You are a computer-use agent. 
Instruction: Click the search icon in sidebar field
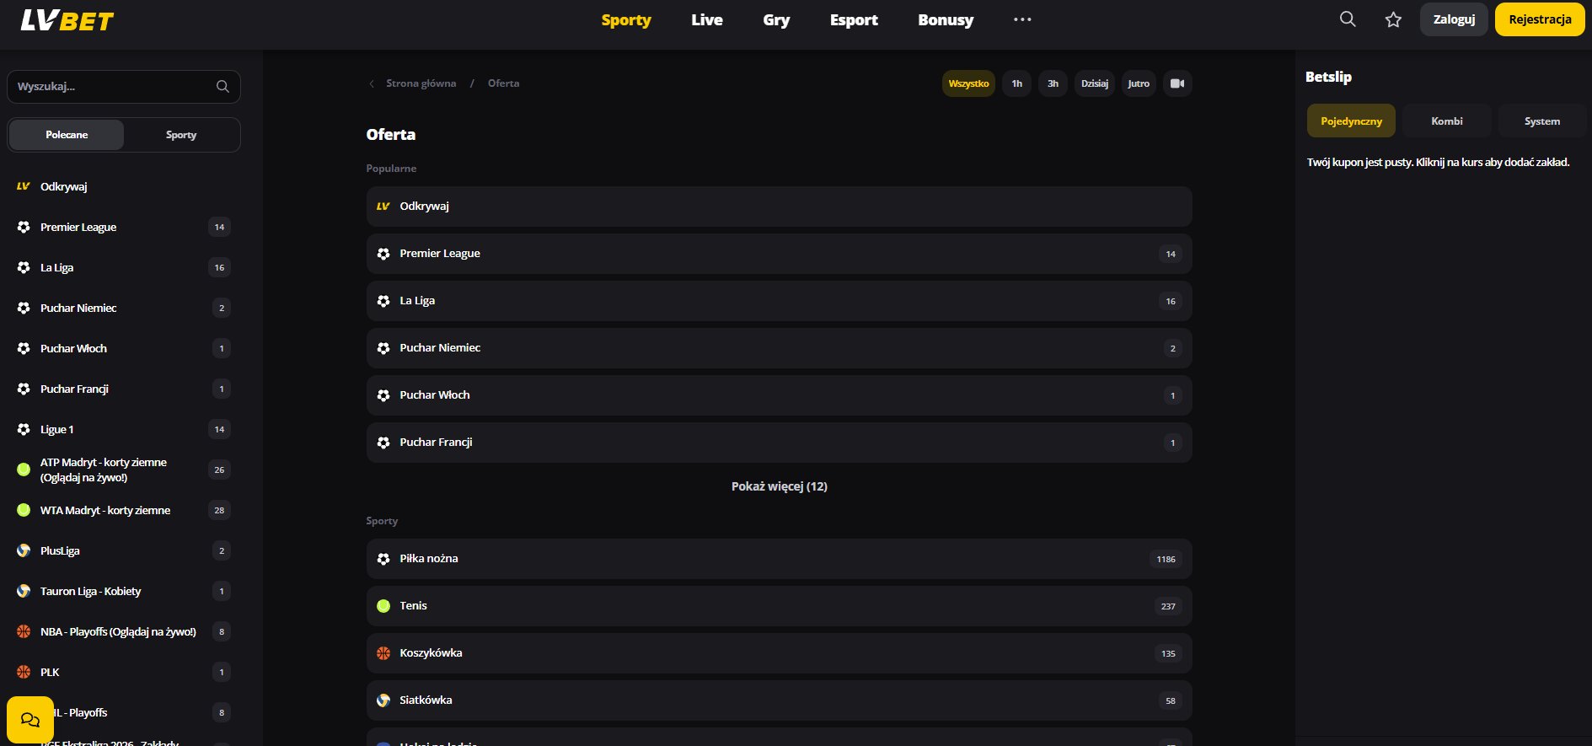tap(222, 87)
